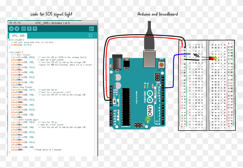Click the editor's vertical scrollbar
The height and width of the screenshot is (168, 243).
click(x=96, y=97)
